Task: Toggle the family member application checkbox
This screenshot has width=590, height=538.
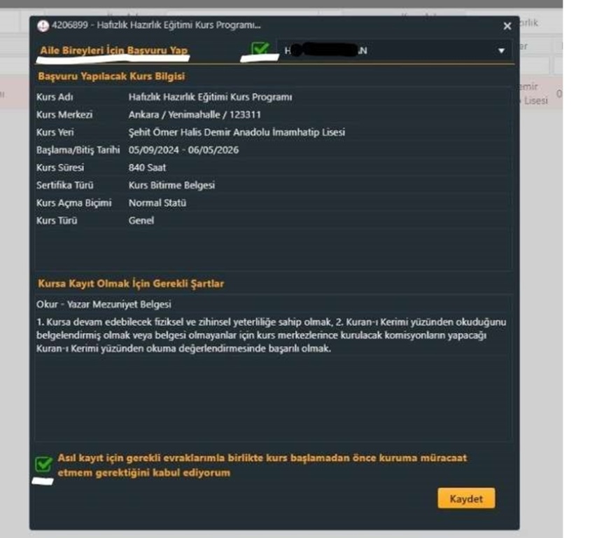Action: coord(260,50)
